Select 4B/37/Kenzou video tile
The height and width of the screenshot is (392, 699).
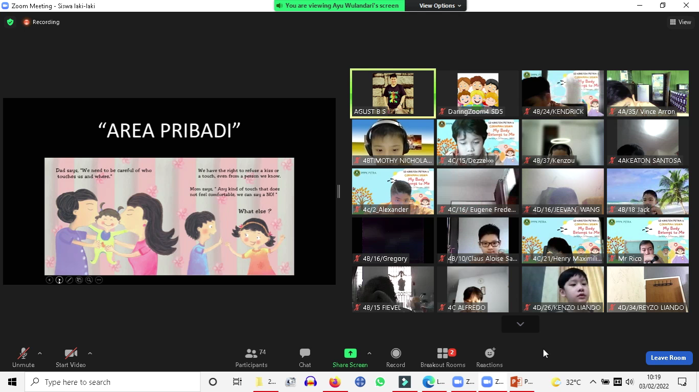click(x=563, y=142)
